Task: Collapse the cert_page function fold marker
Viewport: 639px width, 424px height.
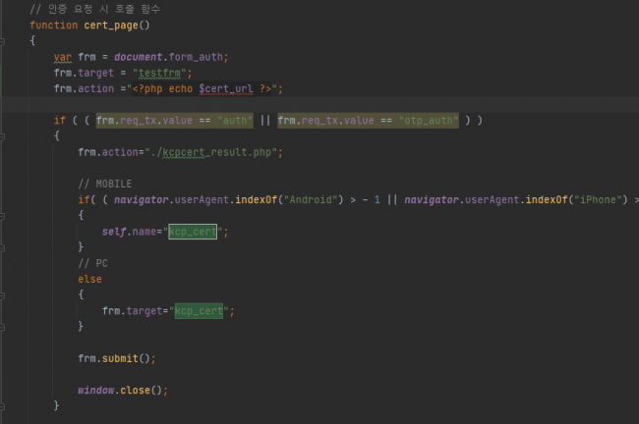Action: 2,41
